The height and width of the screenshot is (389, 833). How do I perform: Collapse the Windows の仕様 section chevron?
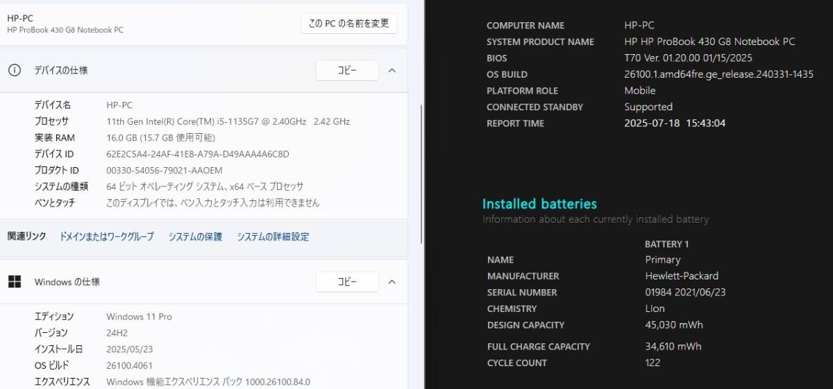(x=392, y=282)
